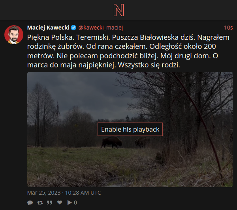Open the Maciej Kawecki display name link
The width and height of the screenshot is (237, 210).
coord(48,28)
